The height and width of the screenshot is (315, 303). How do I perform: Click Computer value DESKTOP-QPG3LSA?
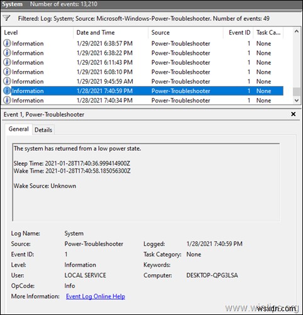click(x=212, y=275)
